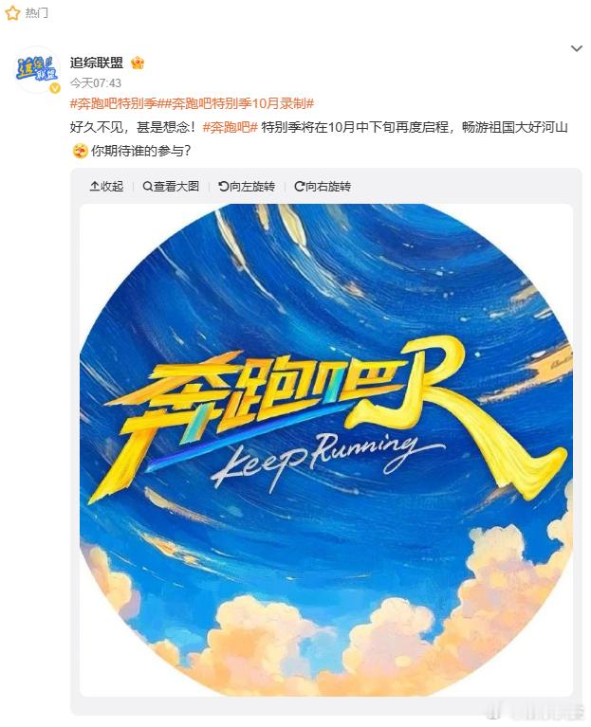Rotate image right with 向右旋转

[323, 187]
